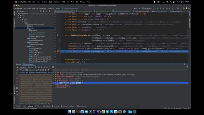
Task: Toggle Bookmarks side tool window
Action: tap(14, 90)
